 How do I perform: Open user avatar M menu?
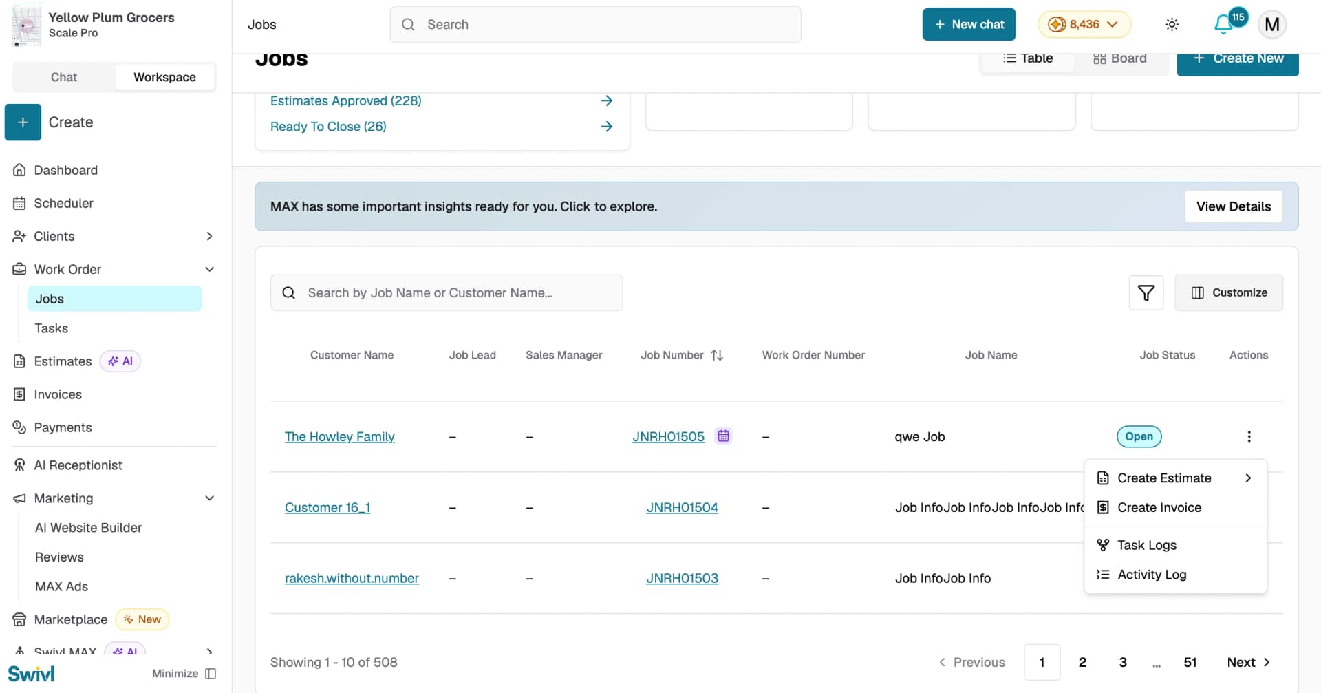[x=1272, y=25]
